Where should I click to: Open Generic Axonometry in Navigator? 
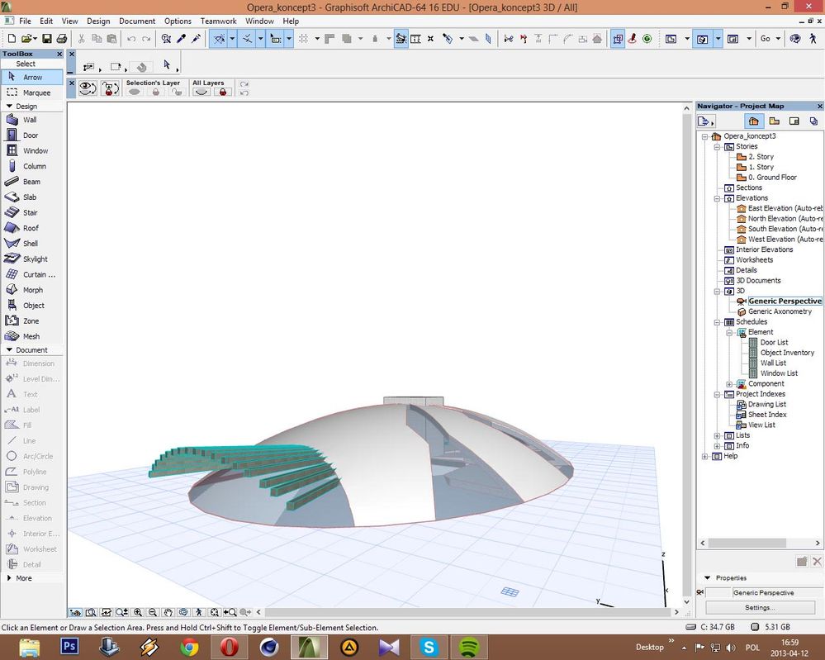[780, 311]
